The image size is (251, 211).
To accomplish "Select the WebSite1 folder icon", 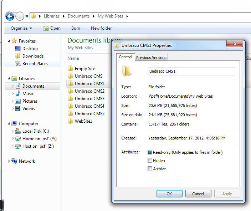I will pos(70,121).
